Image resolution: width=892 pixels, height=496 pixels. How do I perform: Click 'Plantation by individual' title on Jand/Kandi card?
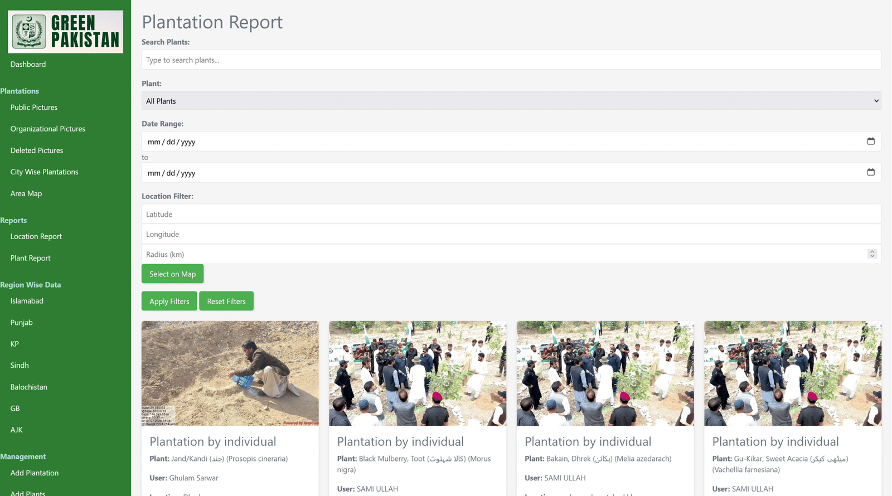213,441
